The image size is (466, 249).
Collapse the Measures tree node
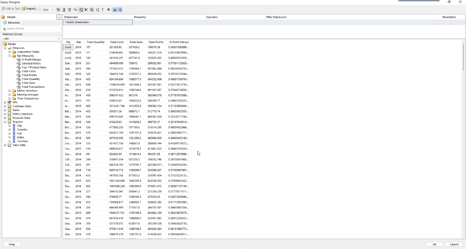coord(5,48)
